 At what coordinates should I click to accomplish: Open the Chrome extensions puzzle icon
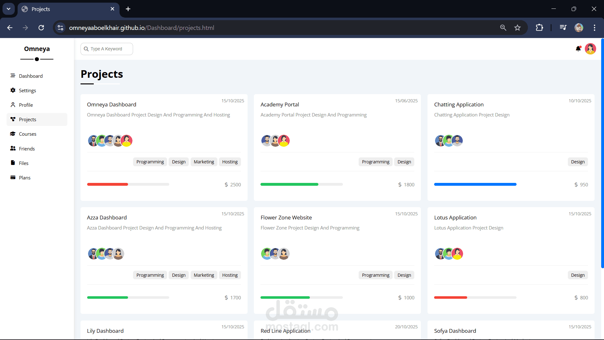tap(539, 28)
